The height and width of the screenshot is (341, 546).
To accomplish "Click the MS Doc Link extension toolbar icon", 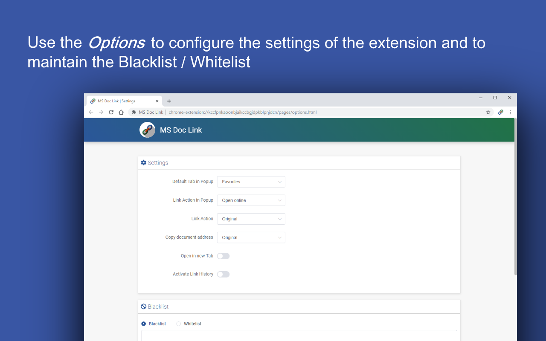I will pyautogui.click(x=501, y=112).
